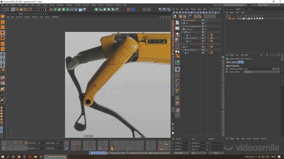Image resolution: width=284 pixels, height=159 pixels.
Task: Click the viewport toggle-view icon
Action: 170,17
